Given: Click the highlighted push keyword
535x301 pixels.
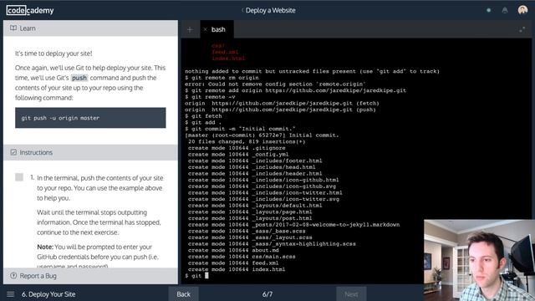Looking at the screenshot, I should pyautogui.click(x=79, y=78).
